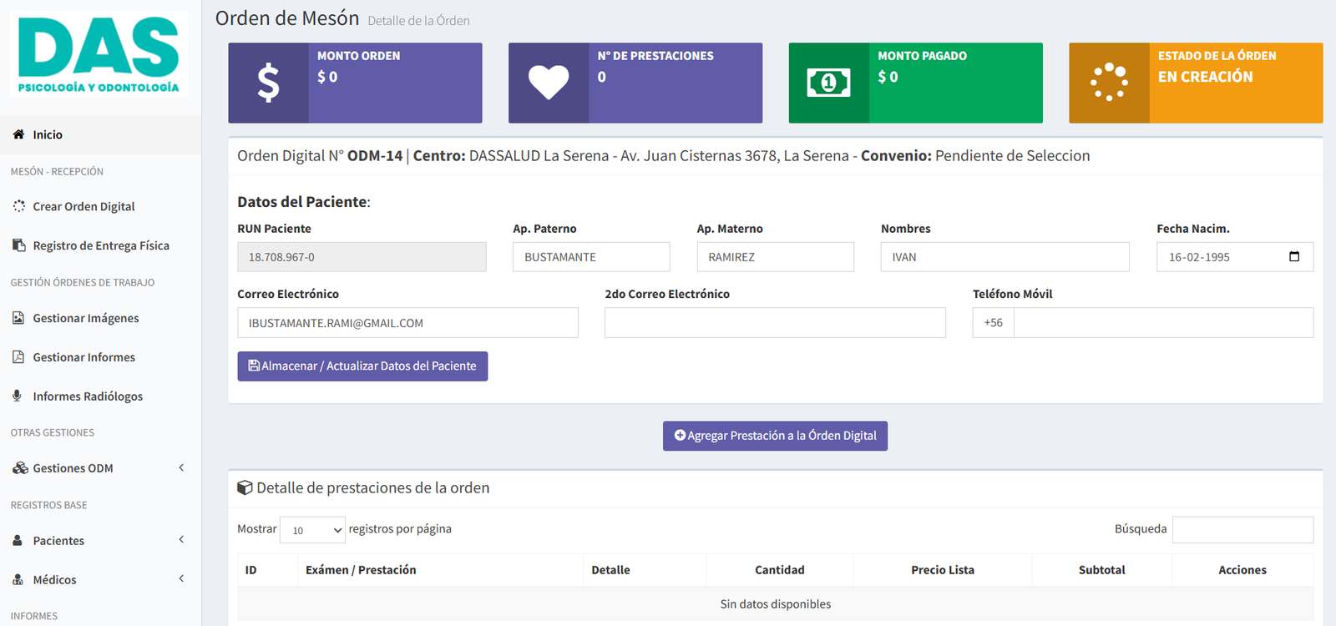
Task: Click the Sin datos disponibles row
Action: click(x=775, y=604)
